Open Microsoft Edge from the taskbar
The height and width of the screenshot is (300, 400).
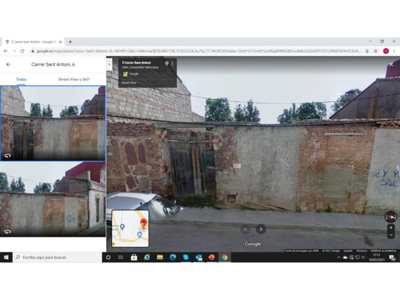172,257
